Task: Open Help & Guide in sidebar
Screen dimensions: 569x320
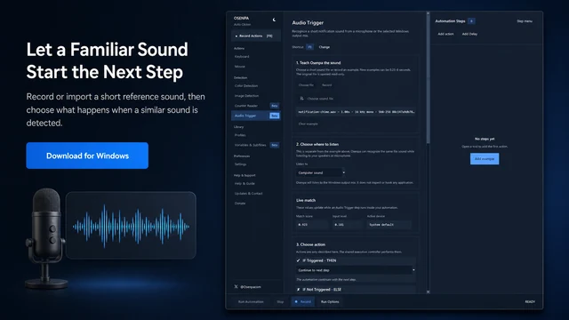Action: (x=244, y=184)
